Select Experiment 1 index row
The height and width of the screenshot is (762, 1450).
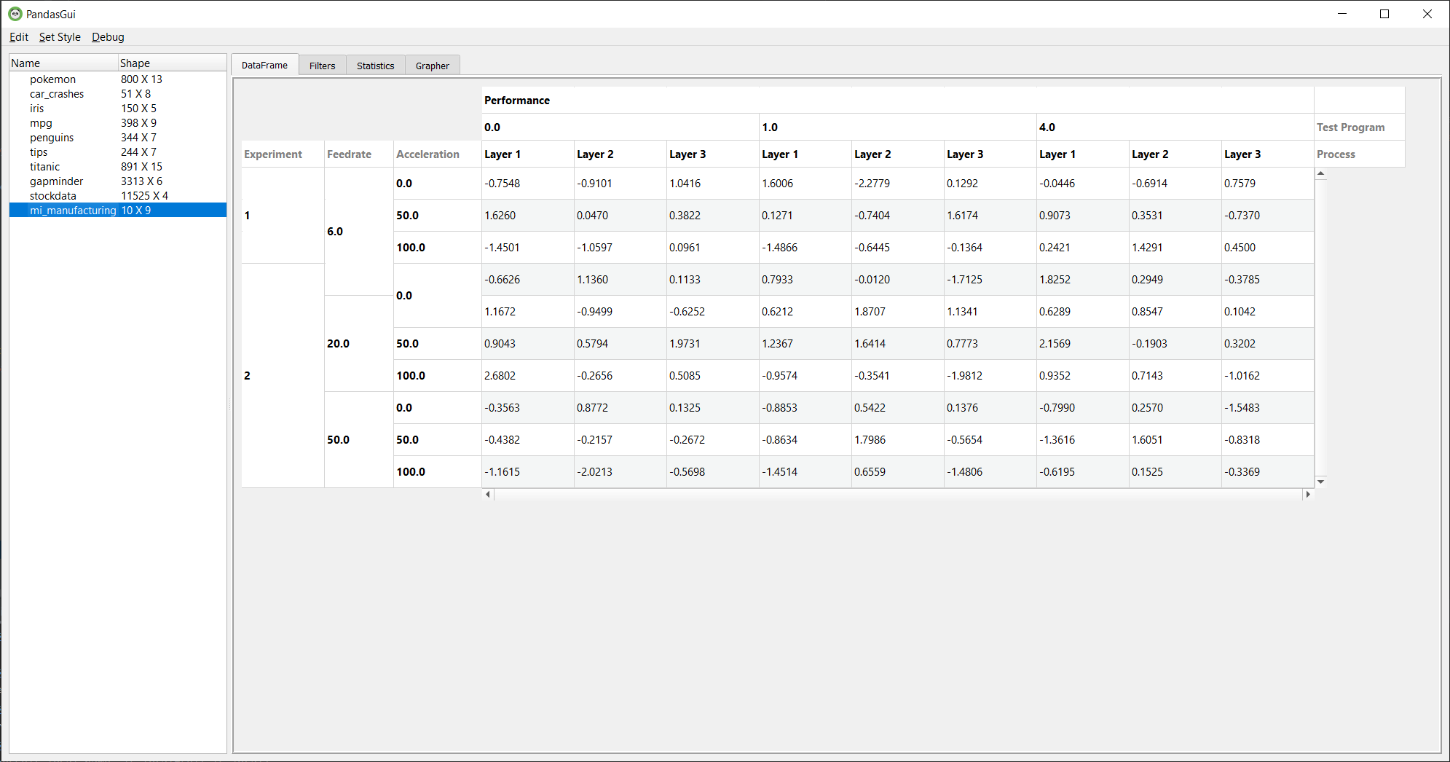pyautogui.click(x=283, y=216)
